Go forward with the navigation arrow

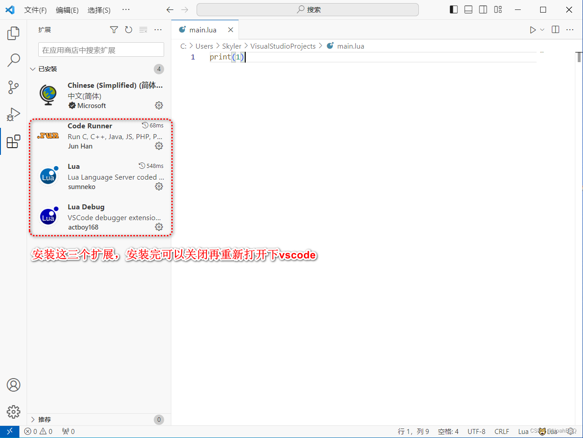tap(185, 9)
